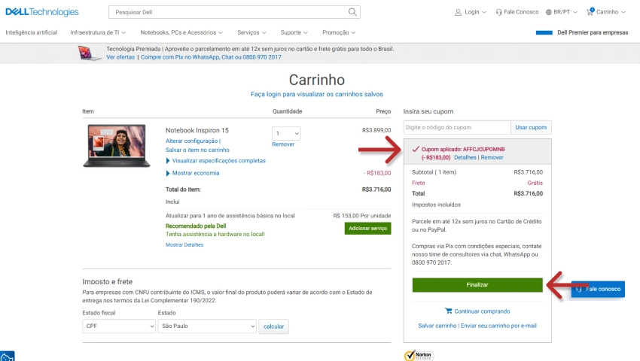Click Enviar seu carrinho por e-mail
The height and width of the screenshot is (361, 640).
tap(498, 326)
